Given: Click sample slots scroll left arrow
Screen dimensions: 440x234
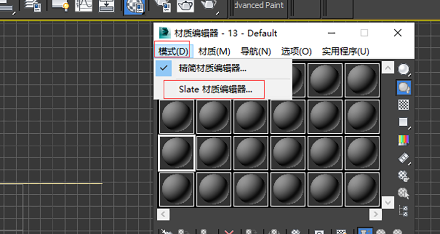Looking at the screenshot, I should tap(163, 214).
